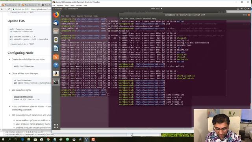Click 'README.md' in terminal listing

coord(182,50)
